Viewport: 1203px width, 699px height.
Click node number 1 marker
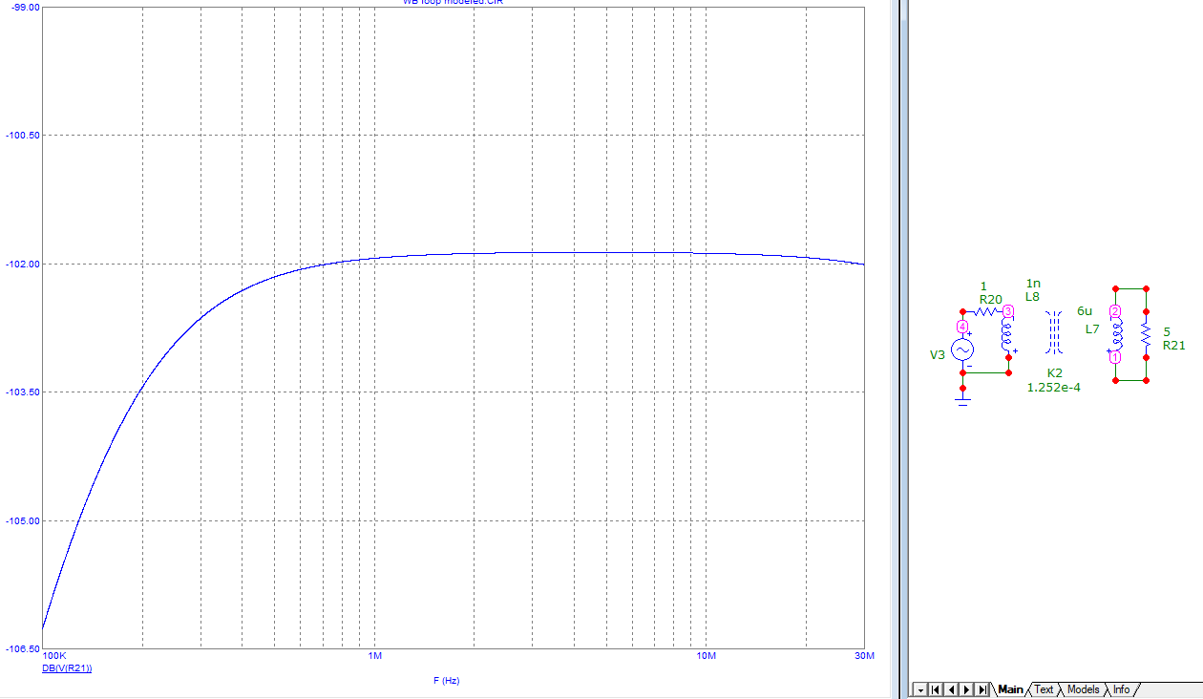[x=1114, y=357]
